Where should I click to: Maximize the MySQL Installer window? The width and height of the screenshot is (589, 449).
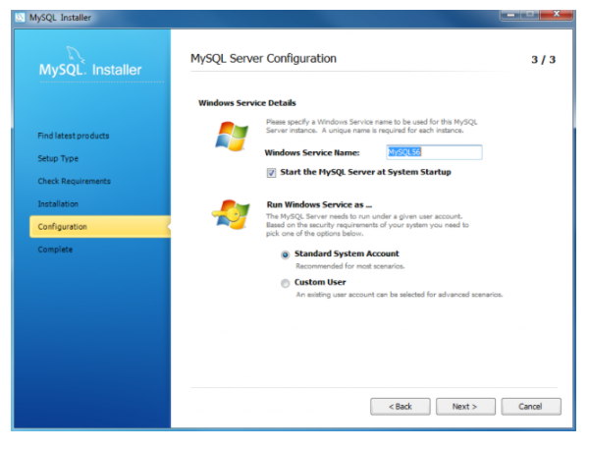pos(530,15)
